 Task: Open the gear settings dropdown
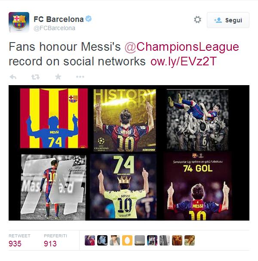pos(197,20)
